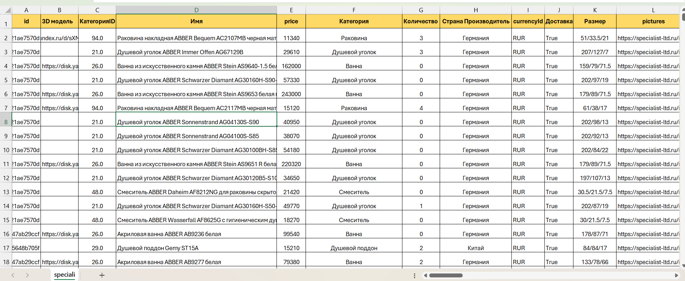Screen dimensions: 685x281
Task: Click the 'Количество' header cell
Action: coord(421,21)
